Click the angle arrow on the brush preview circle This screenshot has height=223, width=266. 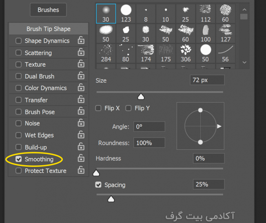pos(219,126)
